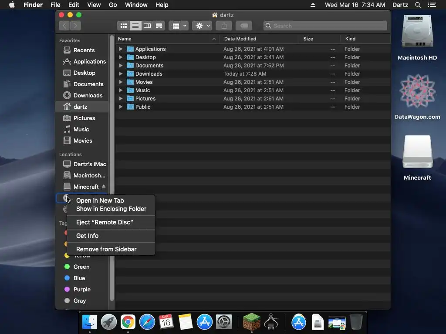446x334 pixels.
Task: Expand the Desktop folder disclosure triangle
Action: point(121,57)
